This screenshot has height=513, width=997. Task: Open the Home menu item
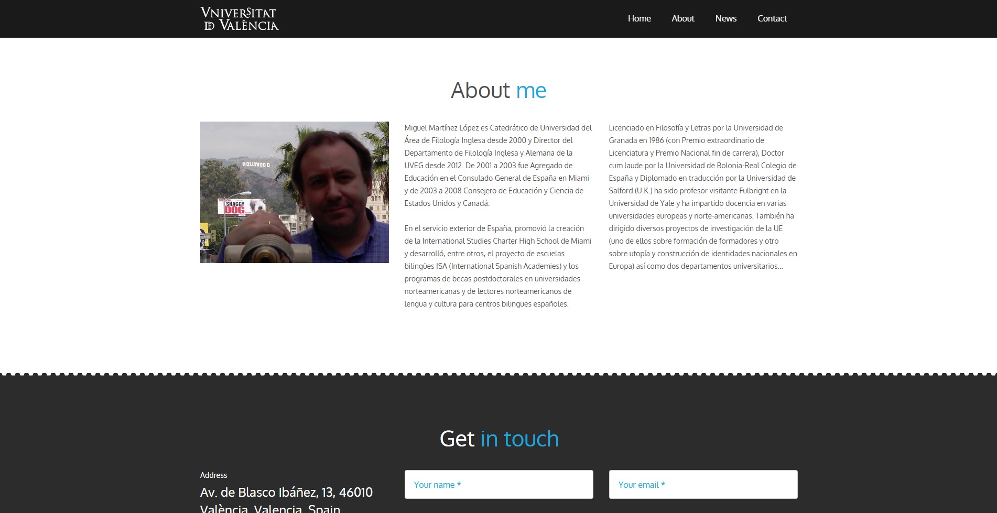point(639,18)
